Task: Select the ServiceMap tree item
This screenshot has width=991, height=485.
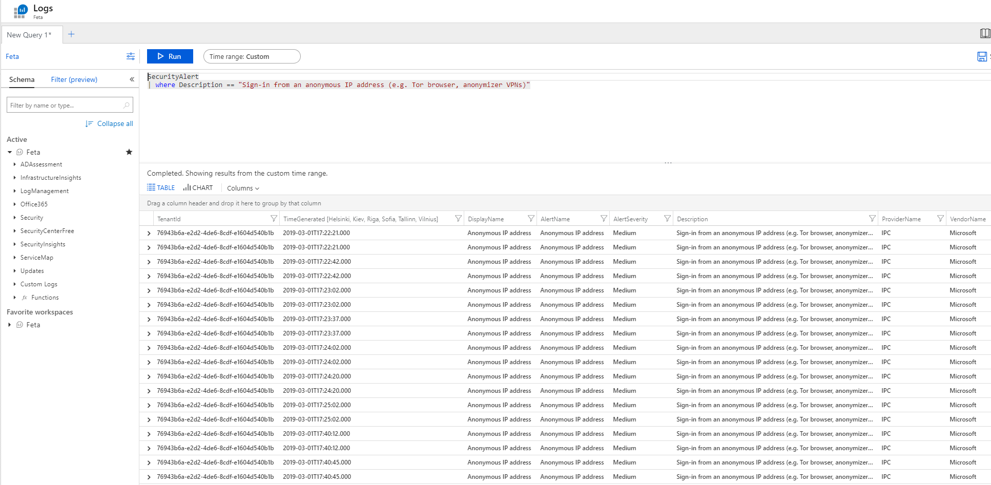Action: [37, 258]
